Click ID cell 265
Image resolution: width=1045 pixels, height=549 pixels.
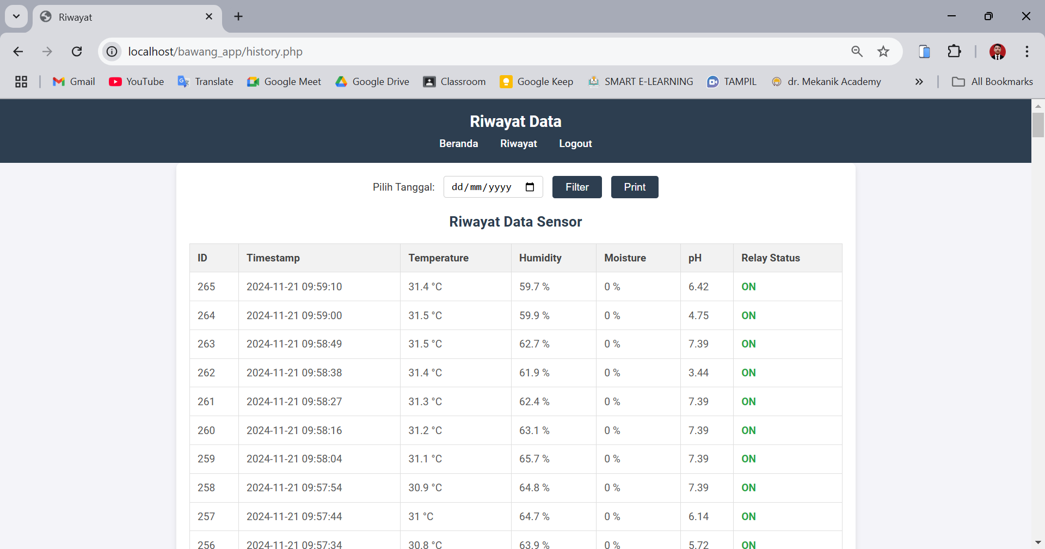[206, 287]
